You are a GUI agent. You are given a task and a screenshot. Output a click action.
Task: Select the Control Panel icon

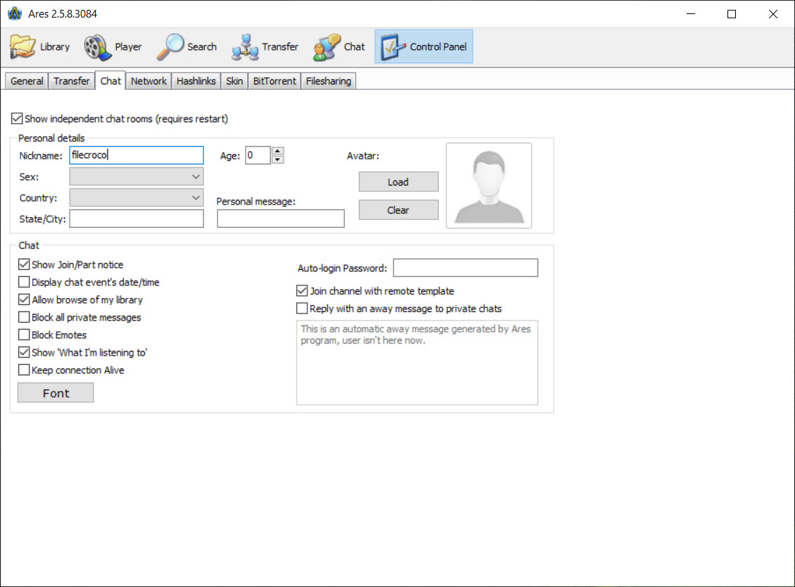423,46
